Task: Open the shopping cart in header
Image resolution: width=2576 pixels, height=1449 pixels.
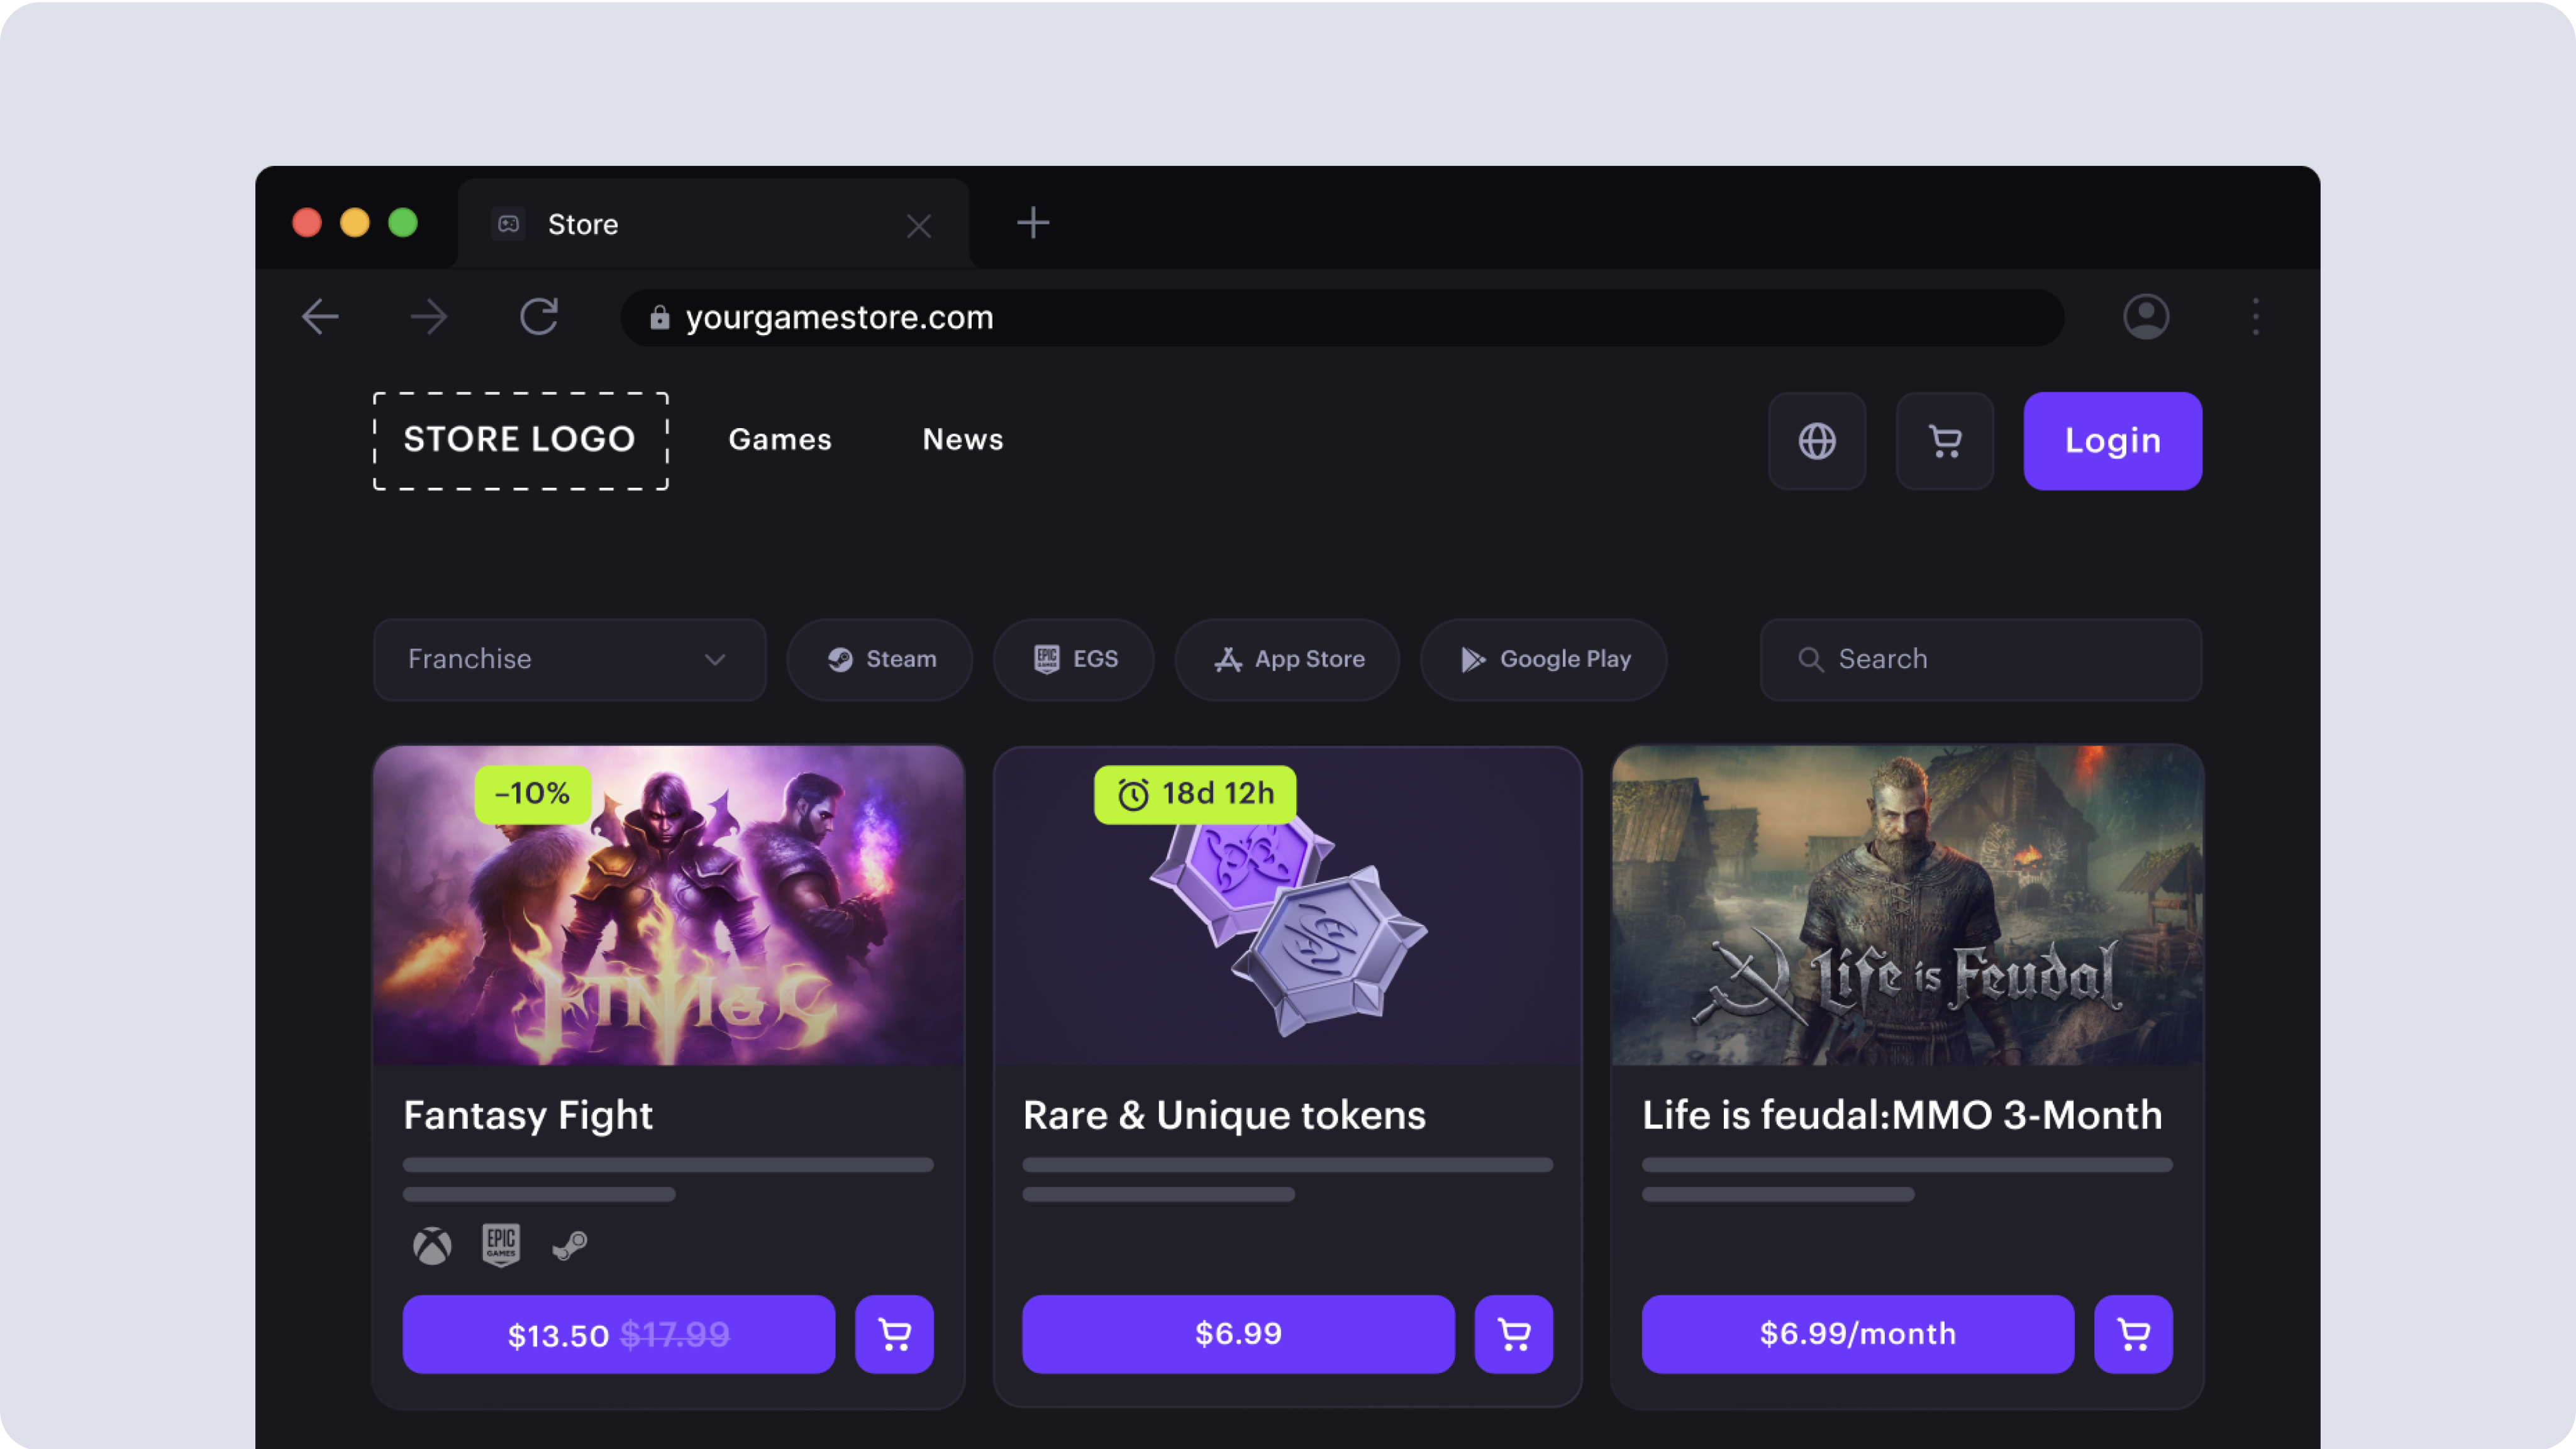Action: 1944,441
